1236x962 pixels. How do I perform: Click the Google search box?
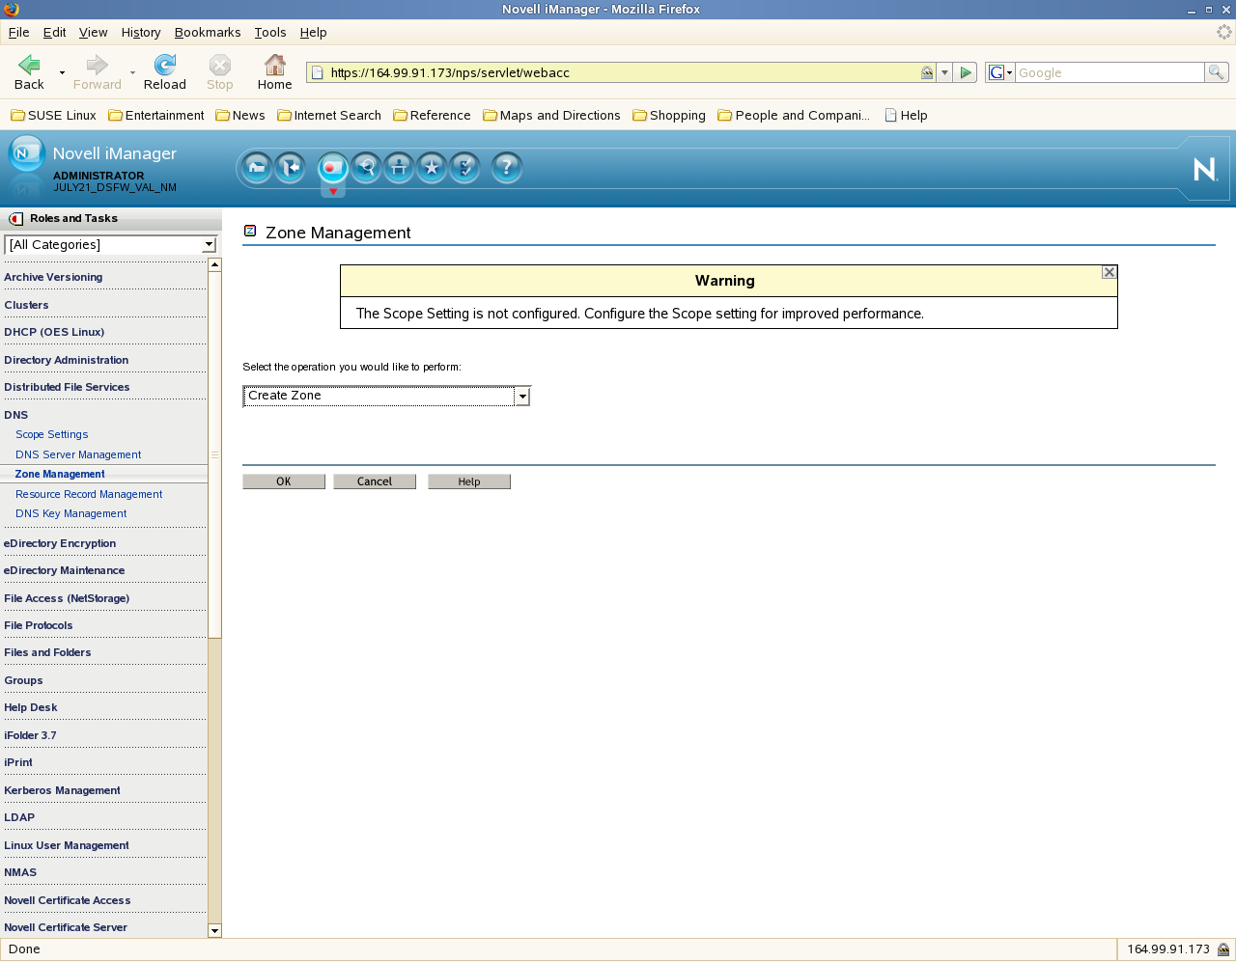click(1110, 72)
